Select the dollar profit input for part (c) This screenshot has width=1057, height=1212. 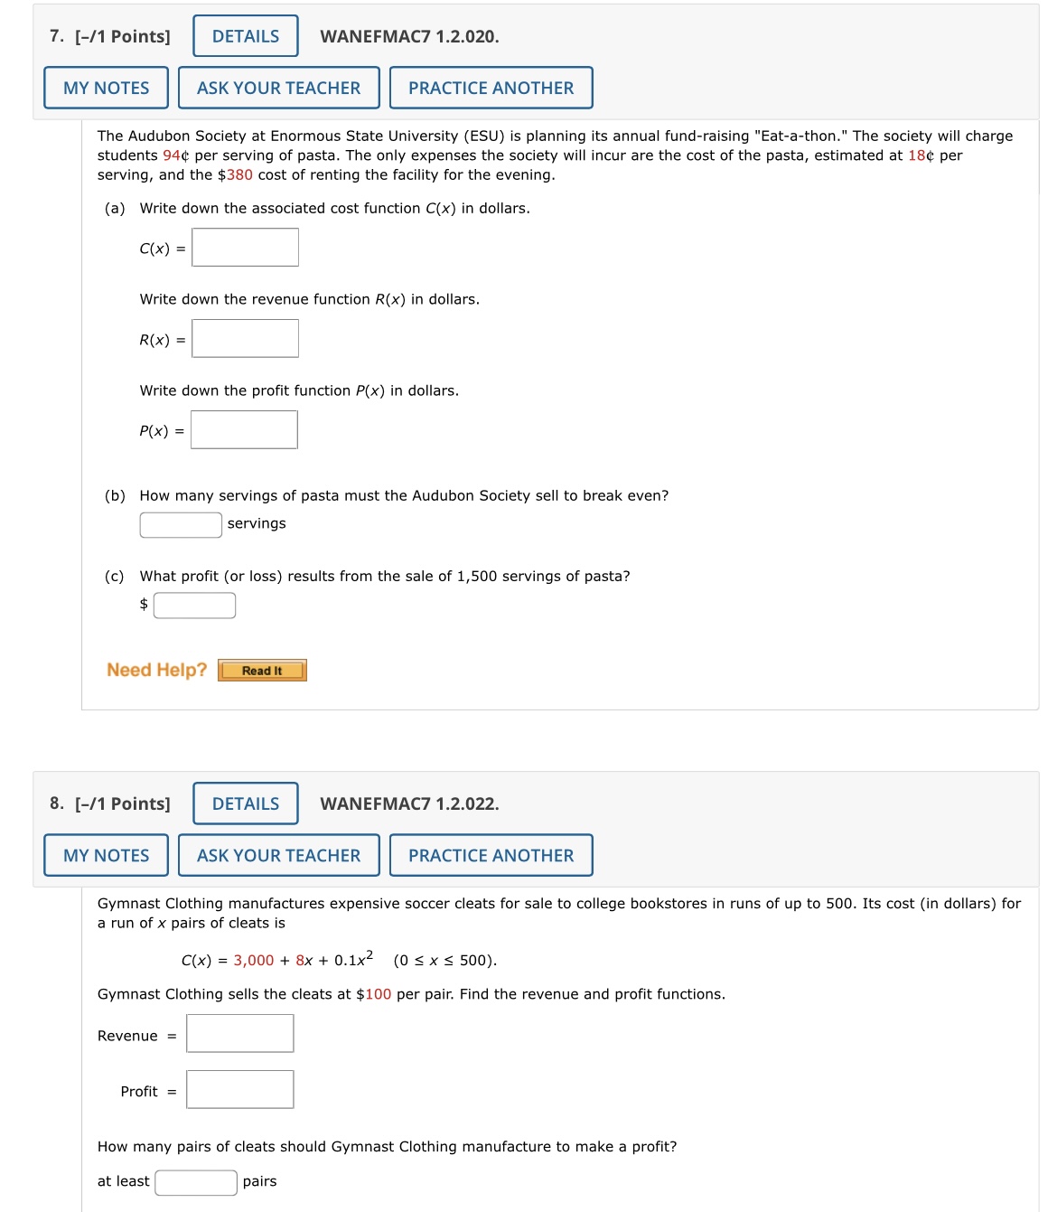coord(193,604)
